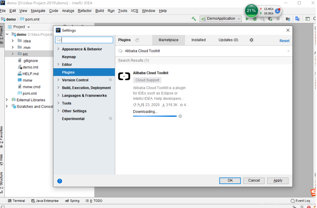This screenshot has height=208, width=317.
Task: Click the Reset link
Action: tap(284, 41)
